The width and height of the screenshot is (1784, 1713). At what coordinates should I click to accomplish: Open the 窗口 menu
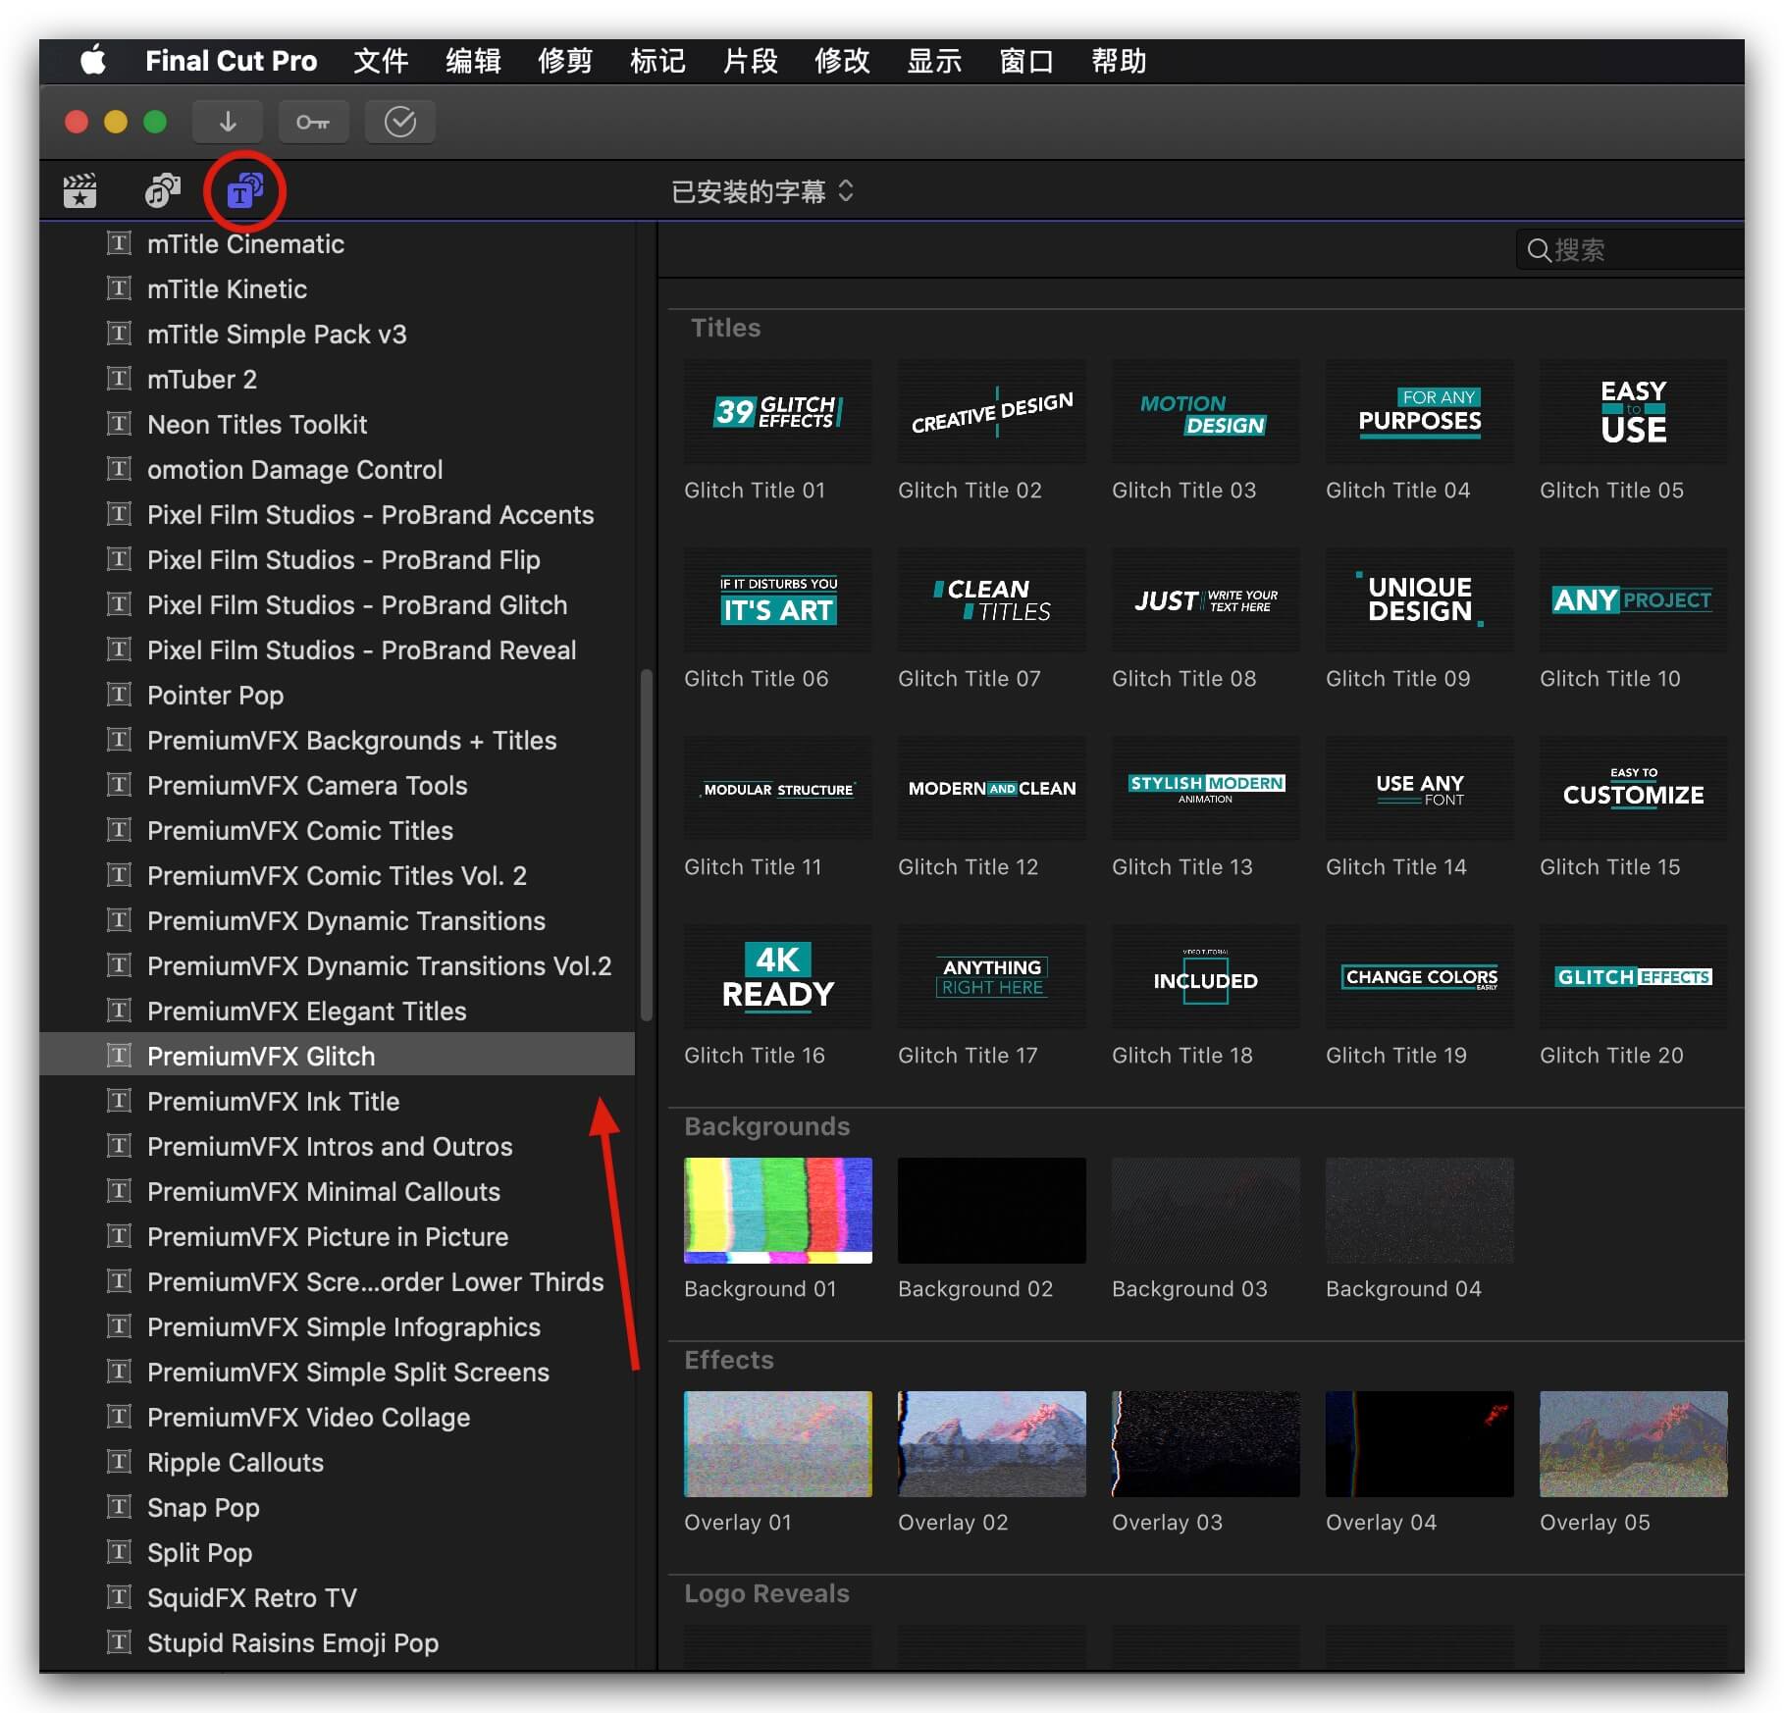tap(1026, 61)
